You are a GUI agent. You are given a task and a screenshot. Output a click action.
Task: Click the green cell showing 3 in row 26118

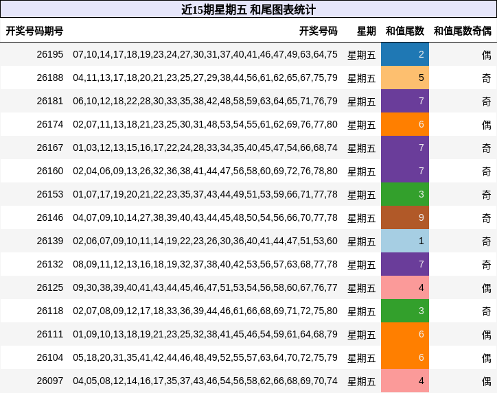point(405,311)
